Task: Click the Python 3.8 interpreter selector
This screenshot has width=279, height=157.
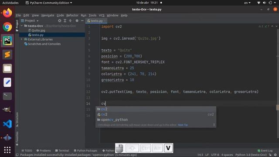Action: (251, 155)
